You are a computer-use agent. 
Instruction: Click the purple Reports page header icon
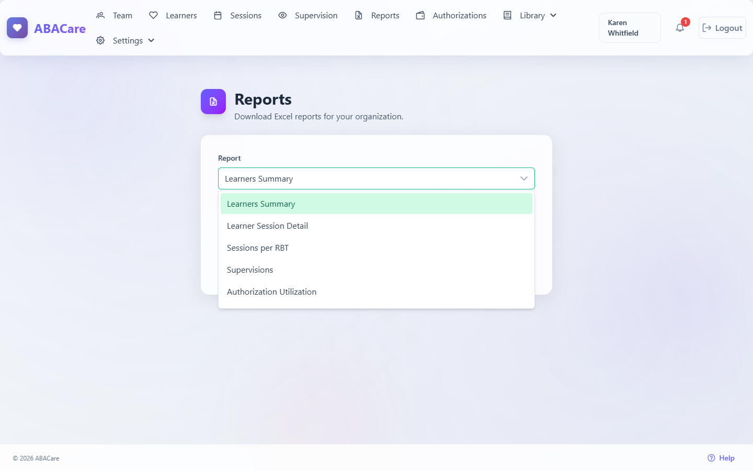point(213,102)
